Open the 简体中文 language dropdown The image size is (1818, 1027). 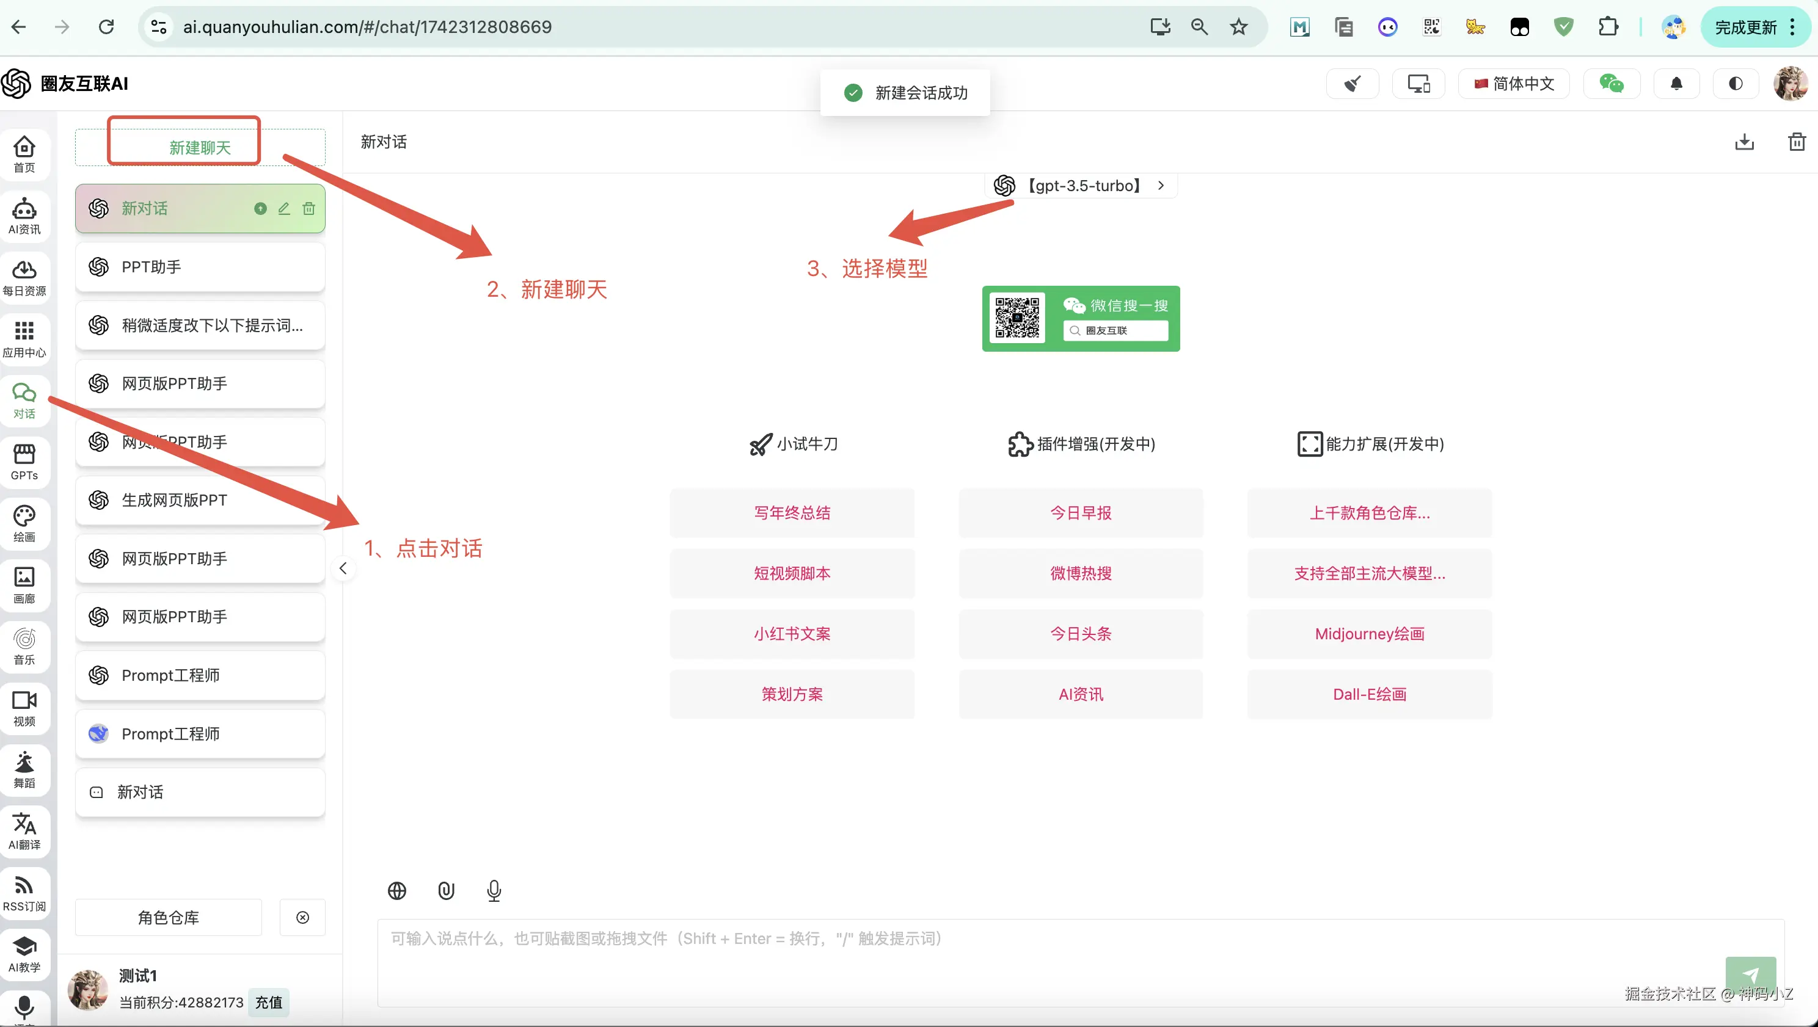(x=1514, y=84)
